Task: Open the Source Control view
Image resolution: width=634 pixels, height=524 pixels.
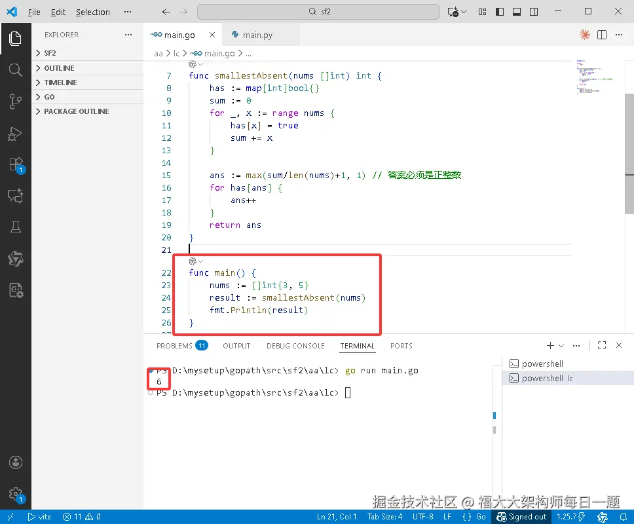Action: [x=15, y=101]
